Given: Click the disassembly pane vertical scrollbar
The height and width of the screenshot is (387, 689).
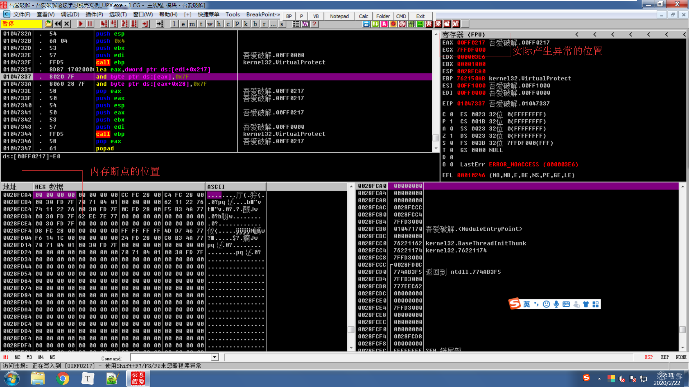Looking at the screenshot, I should (436, 90).
